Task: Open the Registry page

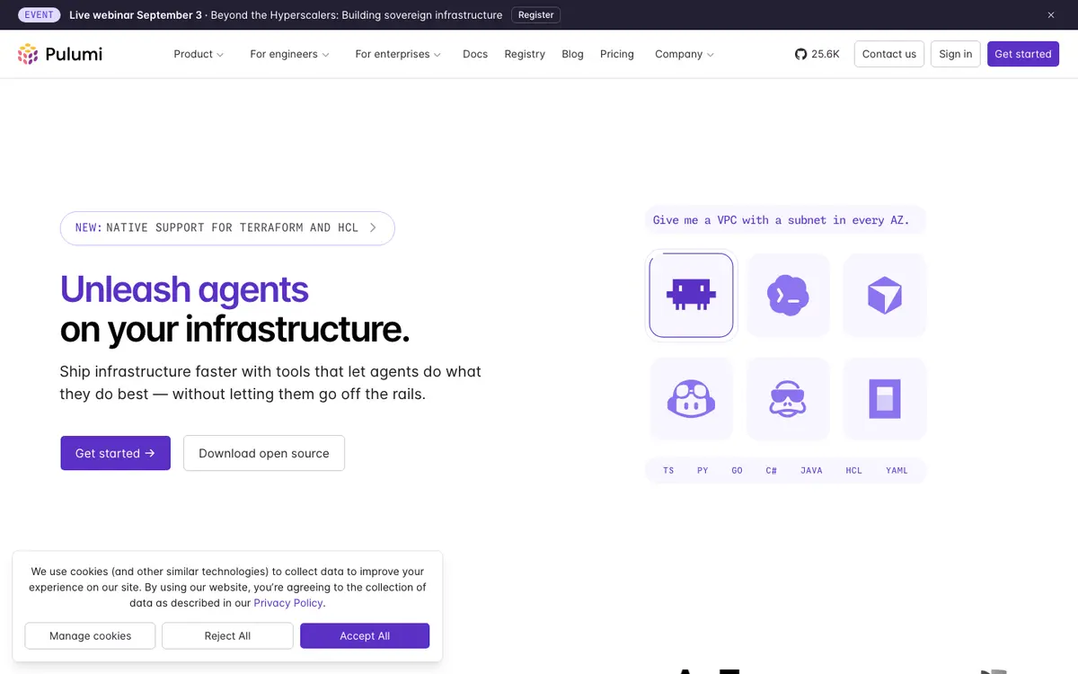Action: click(525, 54)
